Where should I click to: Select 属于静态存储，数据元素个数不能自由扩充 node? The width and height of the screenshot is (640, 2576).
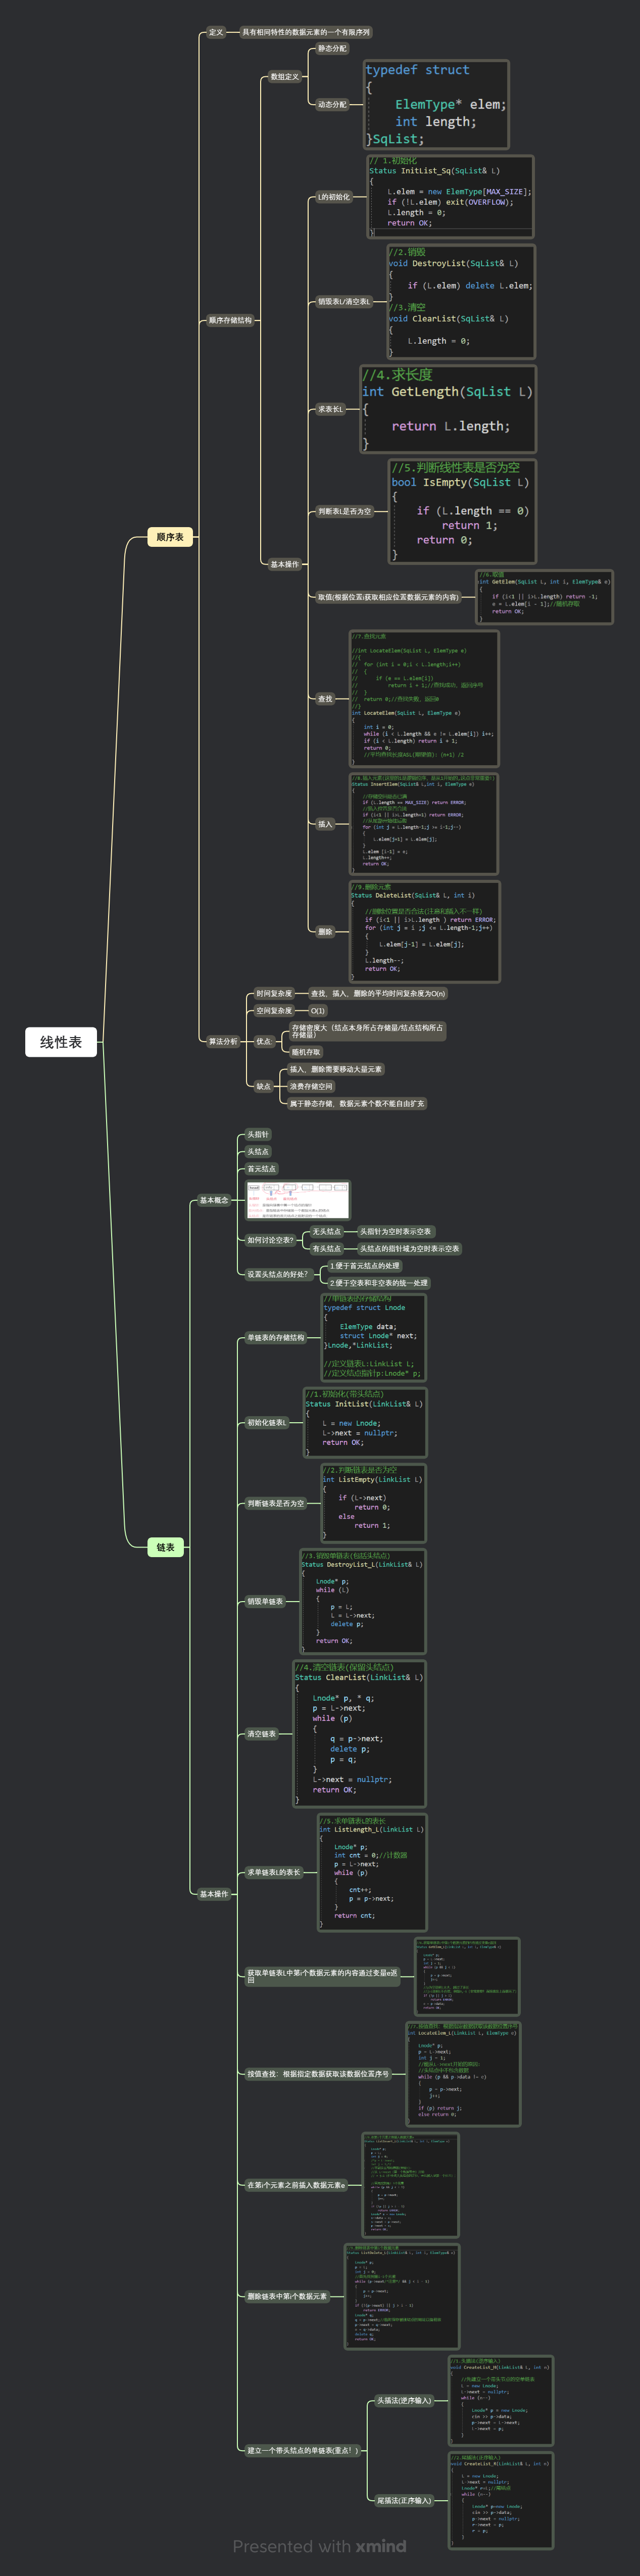pyautogui.click(x=357, y=1103)
